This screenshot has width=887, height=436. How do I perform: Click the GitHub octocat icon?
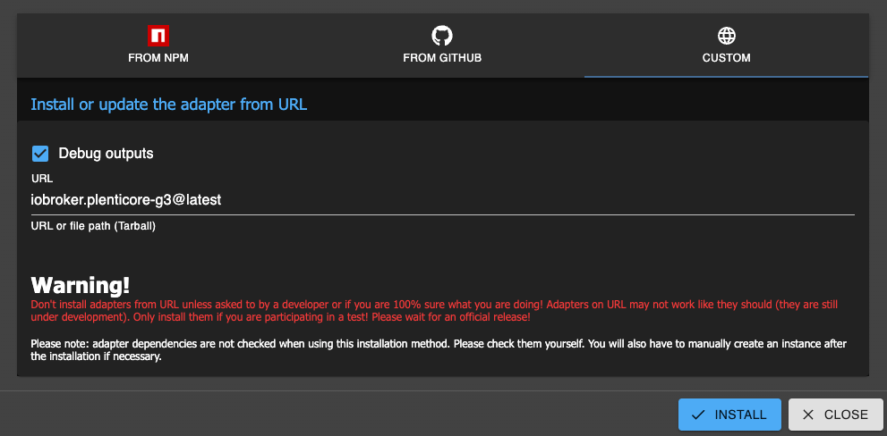(x=442, y=36)
